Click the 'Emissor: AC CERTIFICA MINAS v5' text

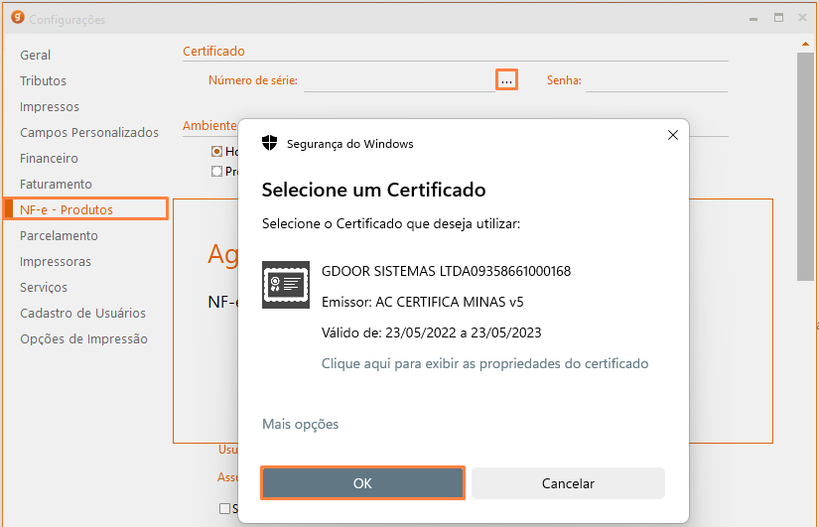click(423, 302)
